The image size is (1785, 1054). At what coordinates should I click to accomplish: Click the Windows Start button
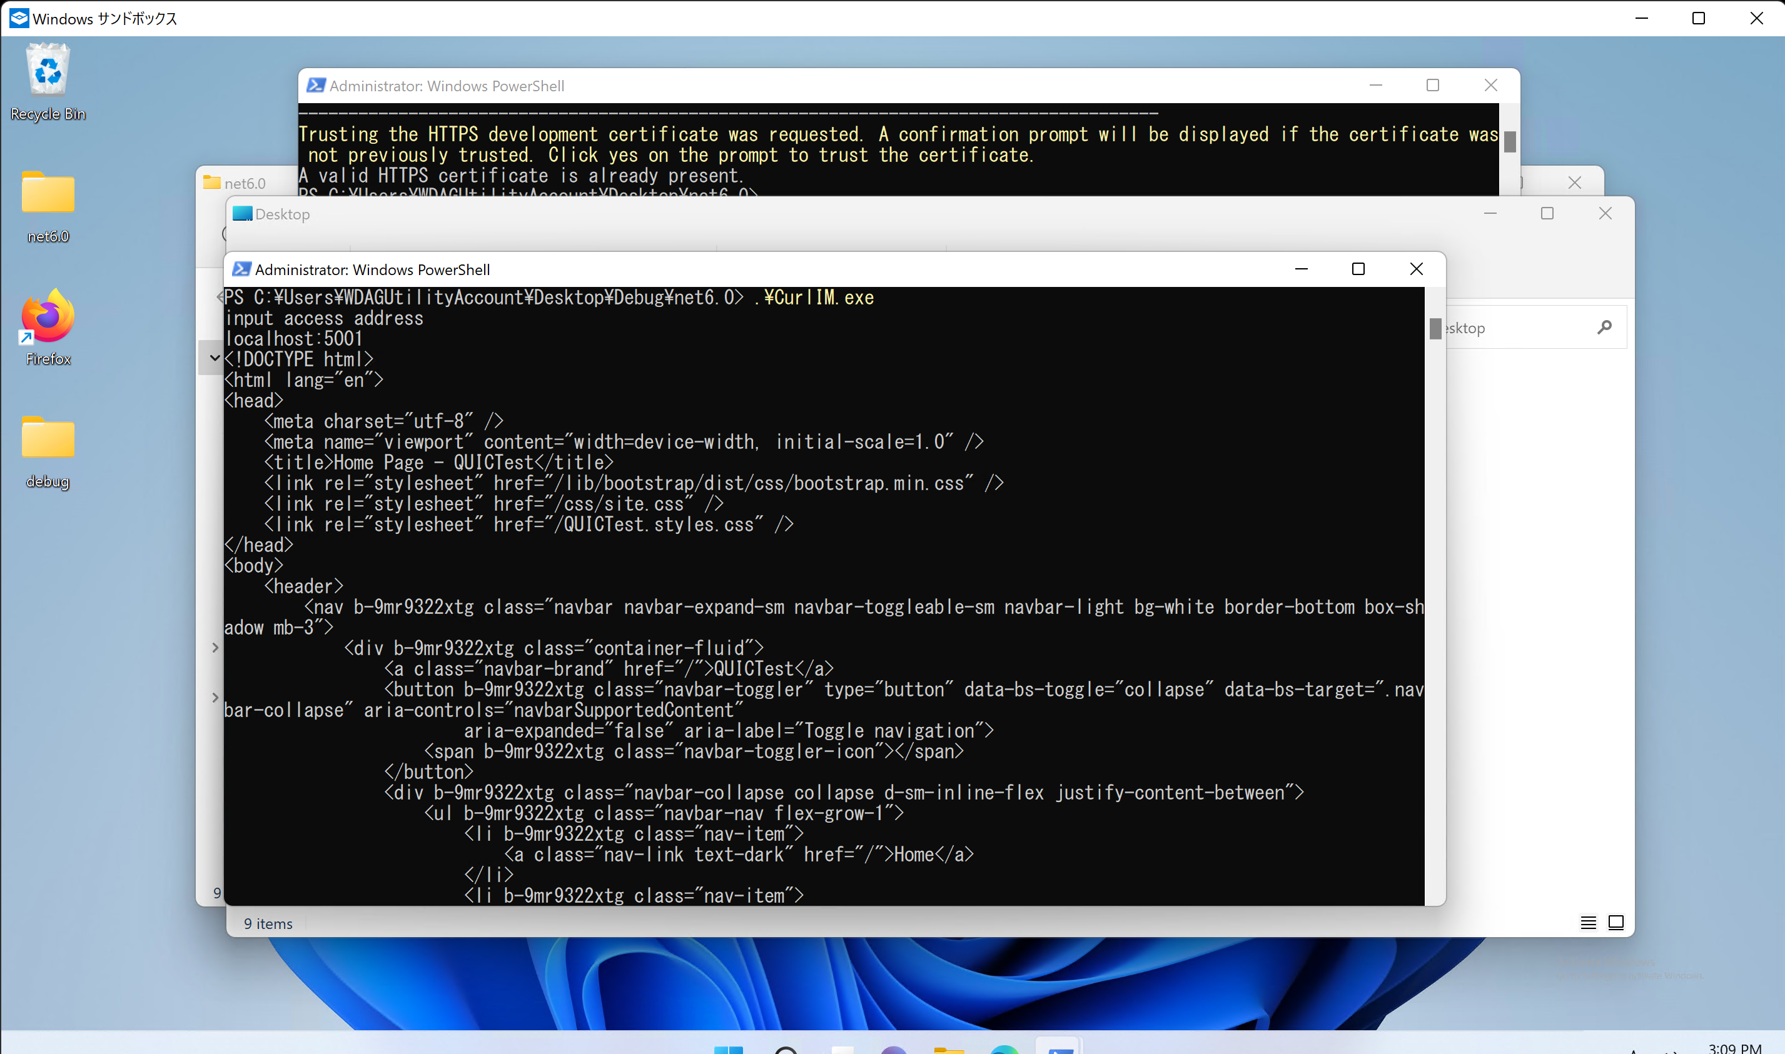(729, 1045)
